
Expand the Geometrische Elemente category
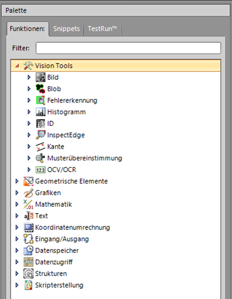[17, 181]
